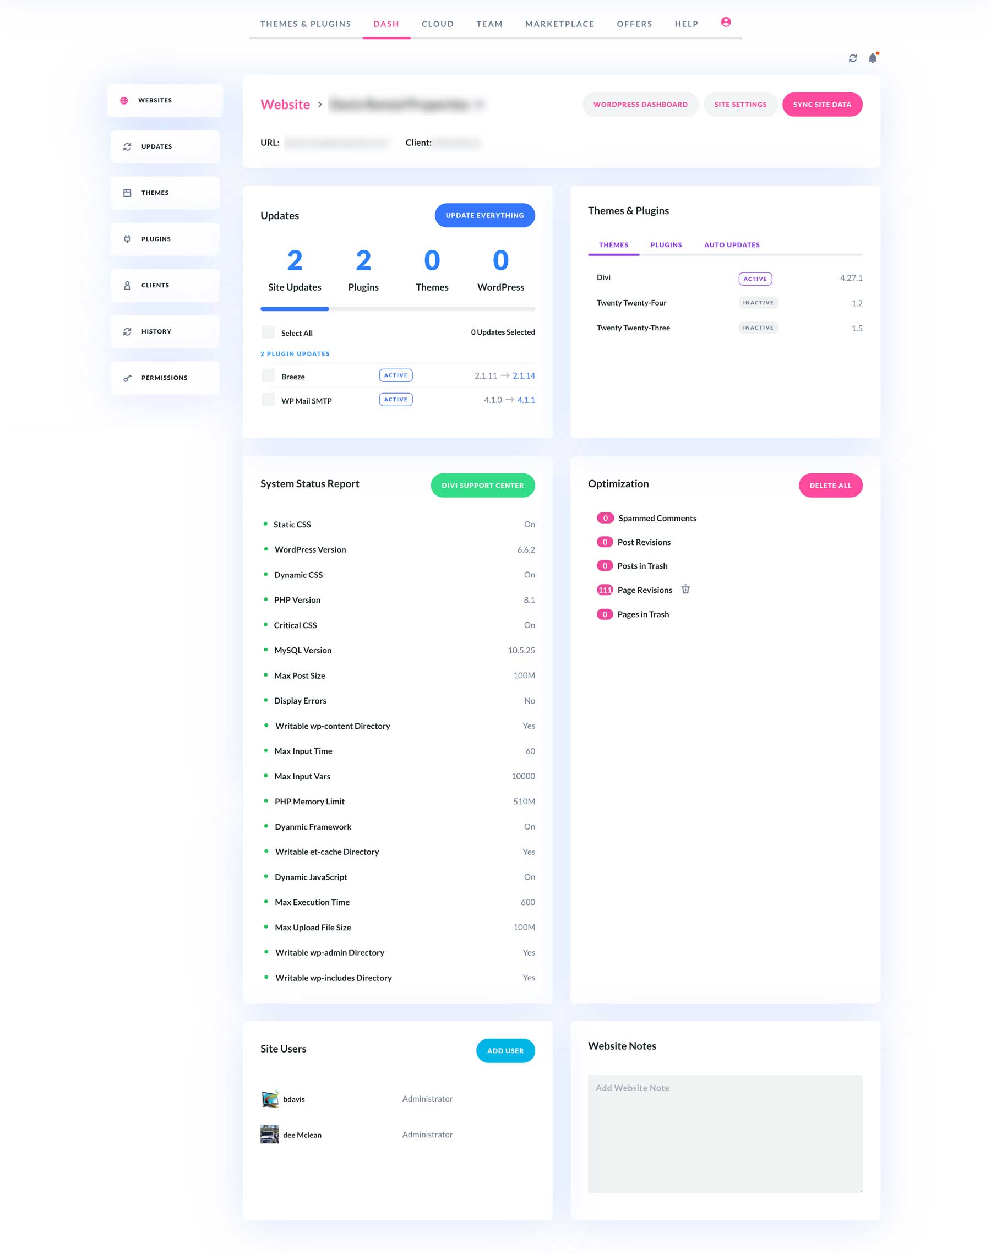
Task: Tick the Breeze plugin checkbox
Action: [268, 375]
